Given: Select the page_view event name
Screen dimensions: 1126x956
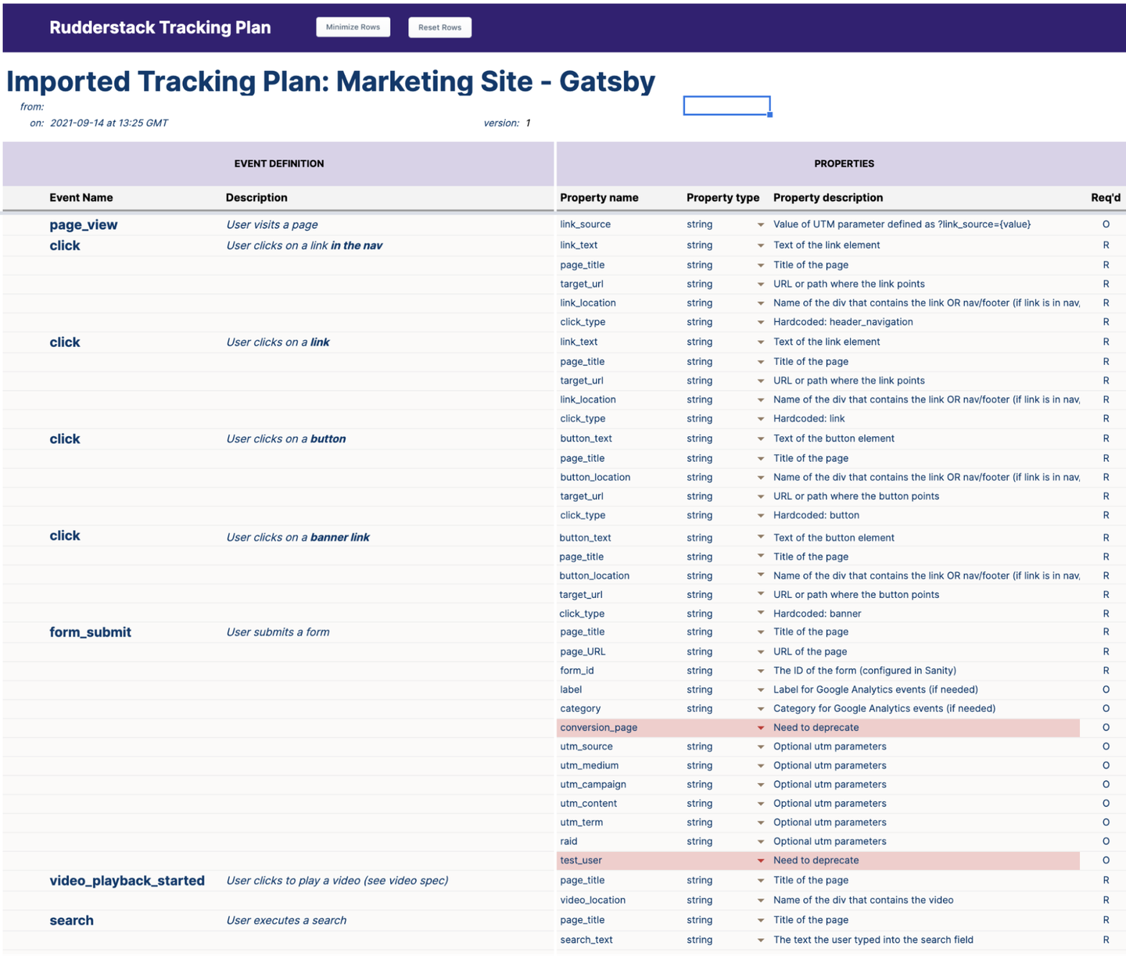Looking at the screenshot, I should pos(83,224).
